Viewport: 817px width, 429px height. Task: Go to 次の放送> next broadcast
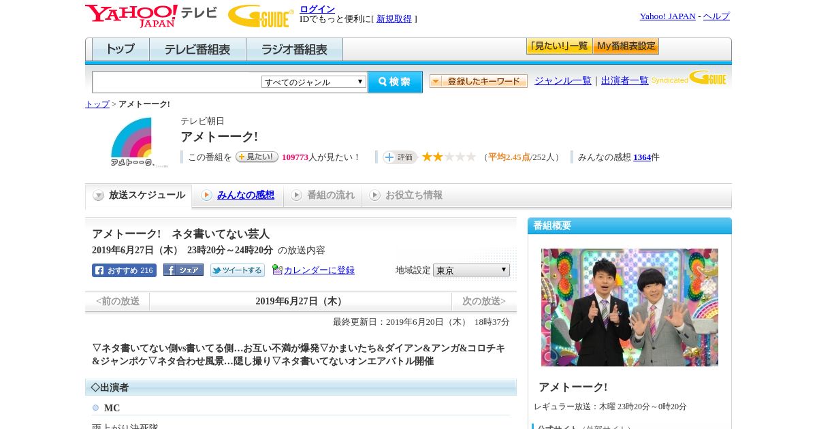[484, 302]
